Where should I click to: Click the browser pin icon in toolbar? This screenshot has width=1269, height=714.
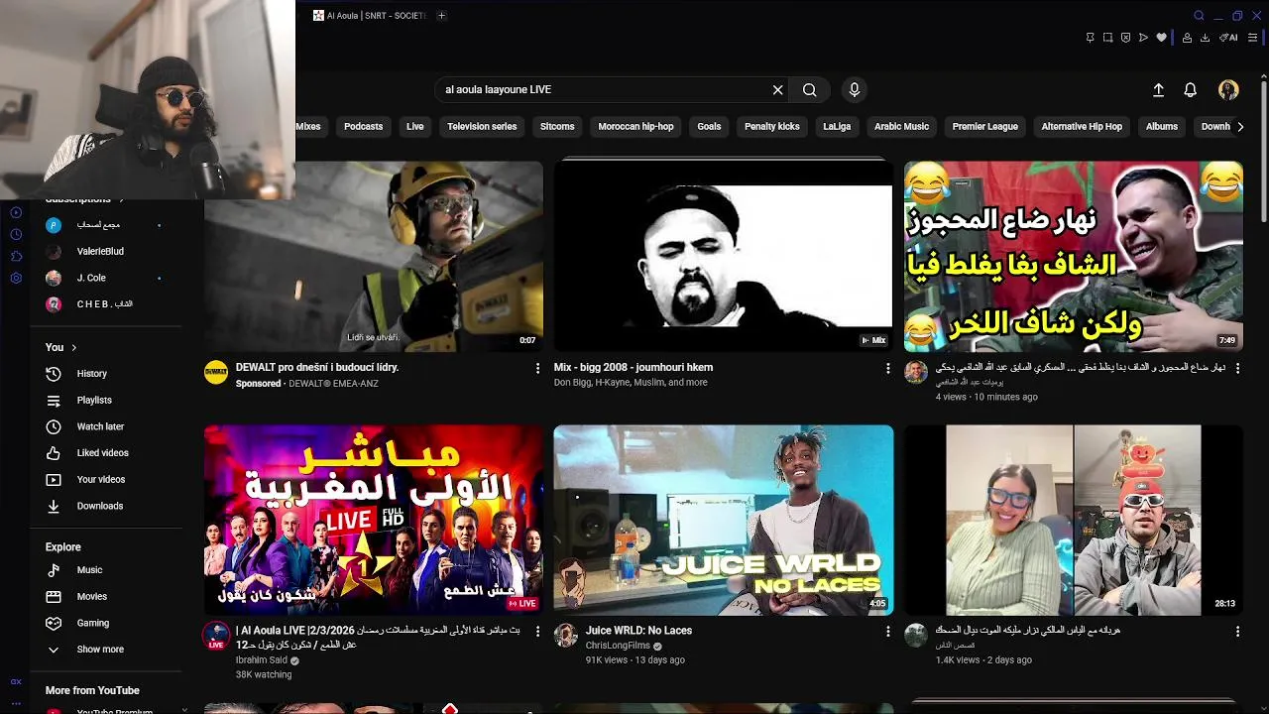tap(1091, 38)
